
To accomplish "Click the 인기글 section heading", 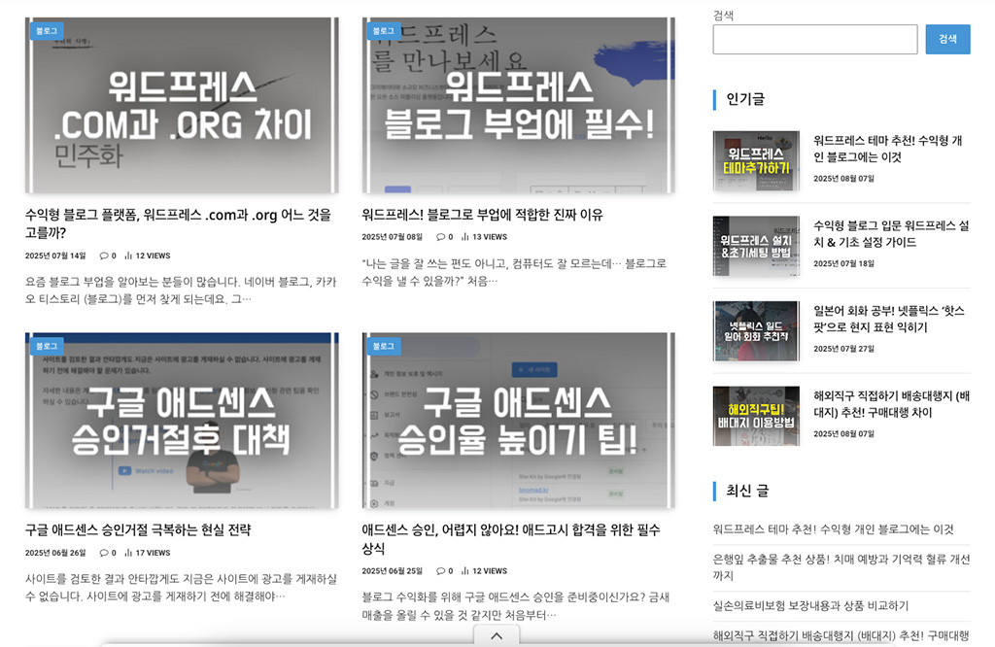I will pyautogui.click(x=745, y=99).
